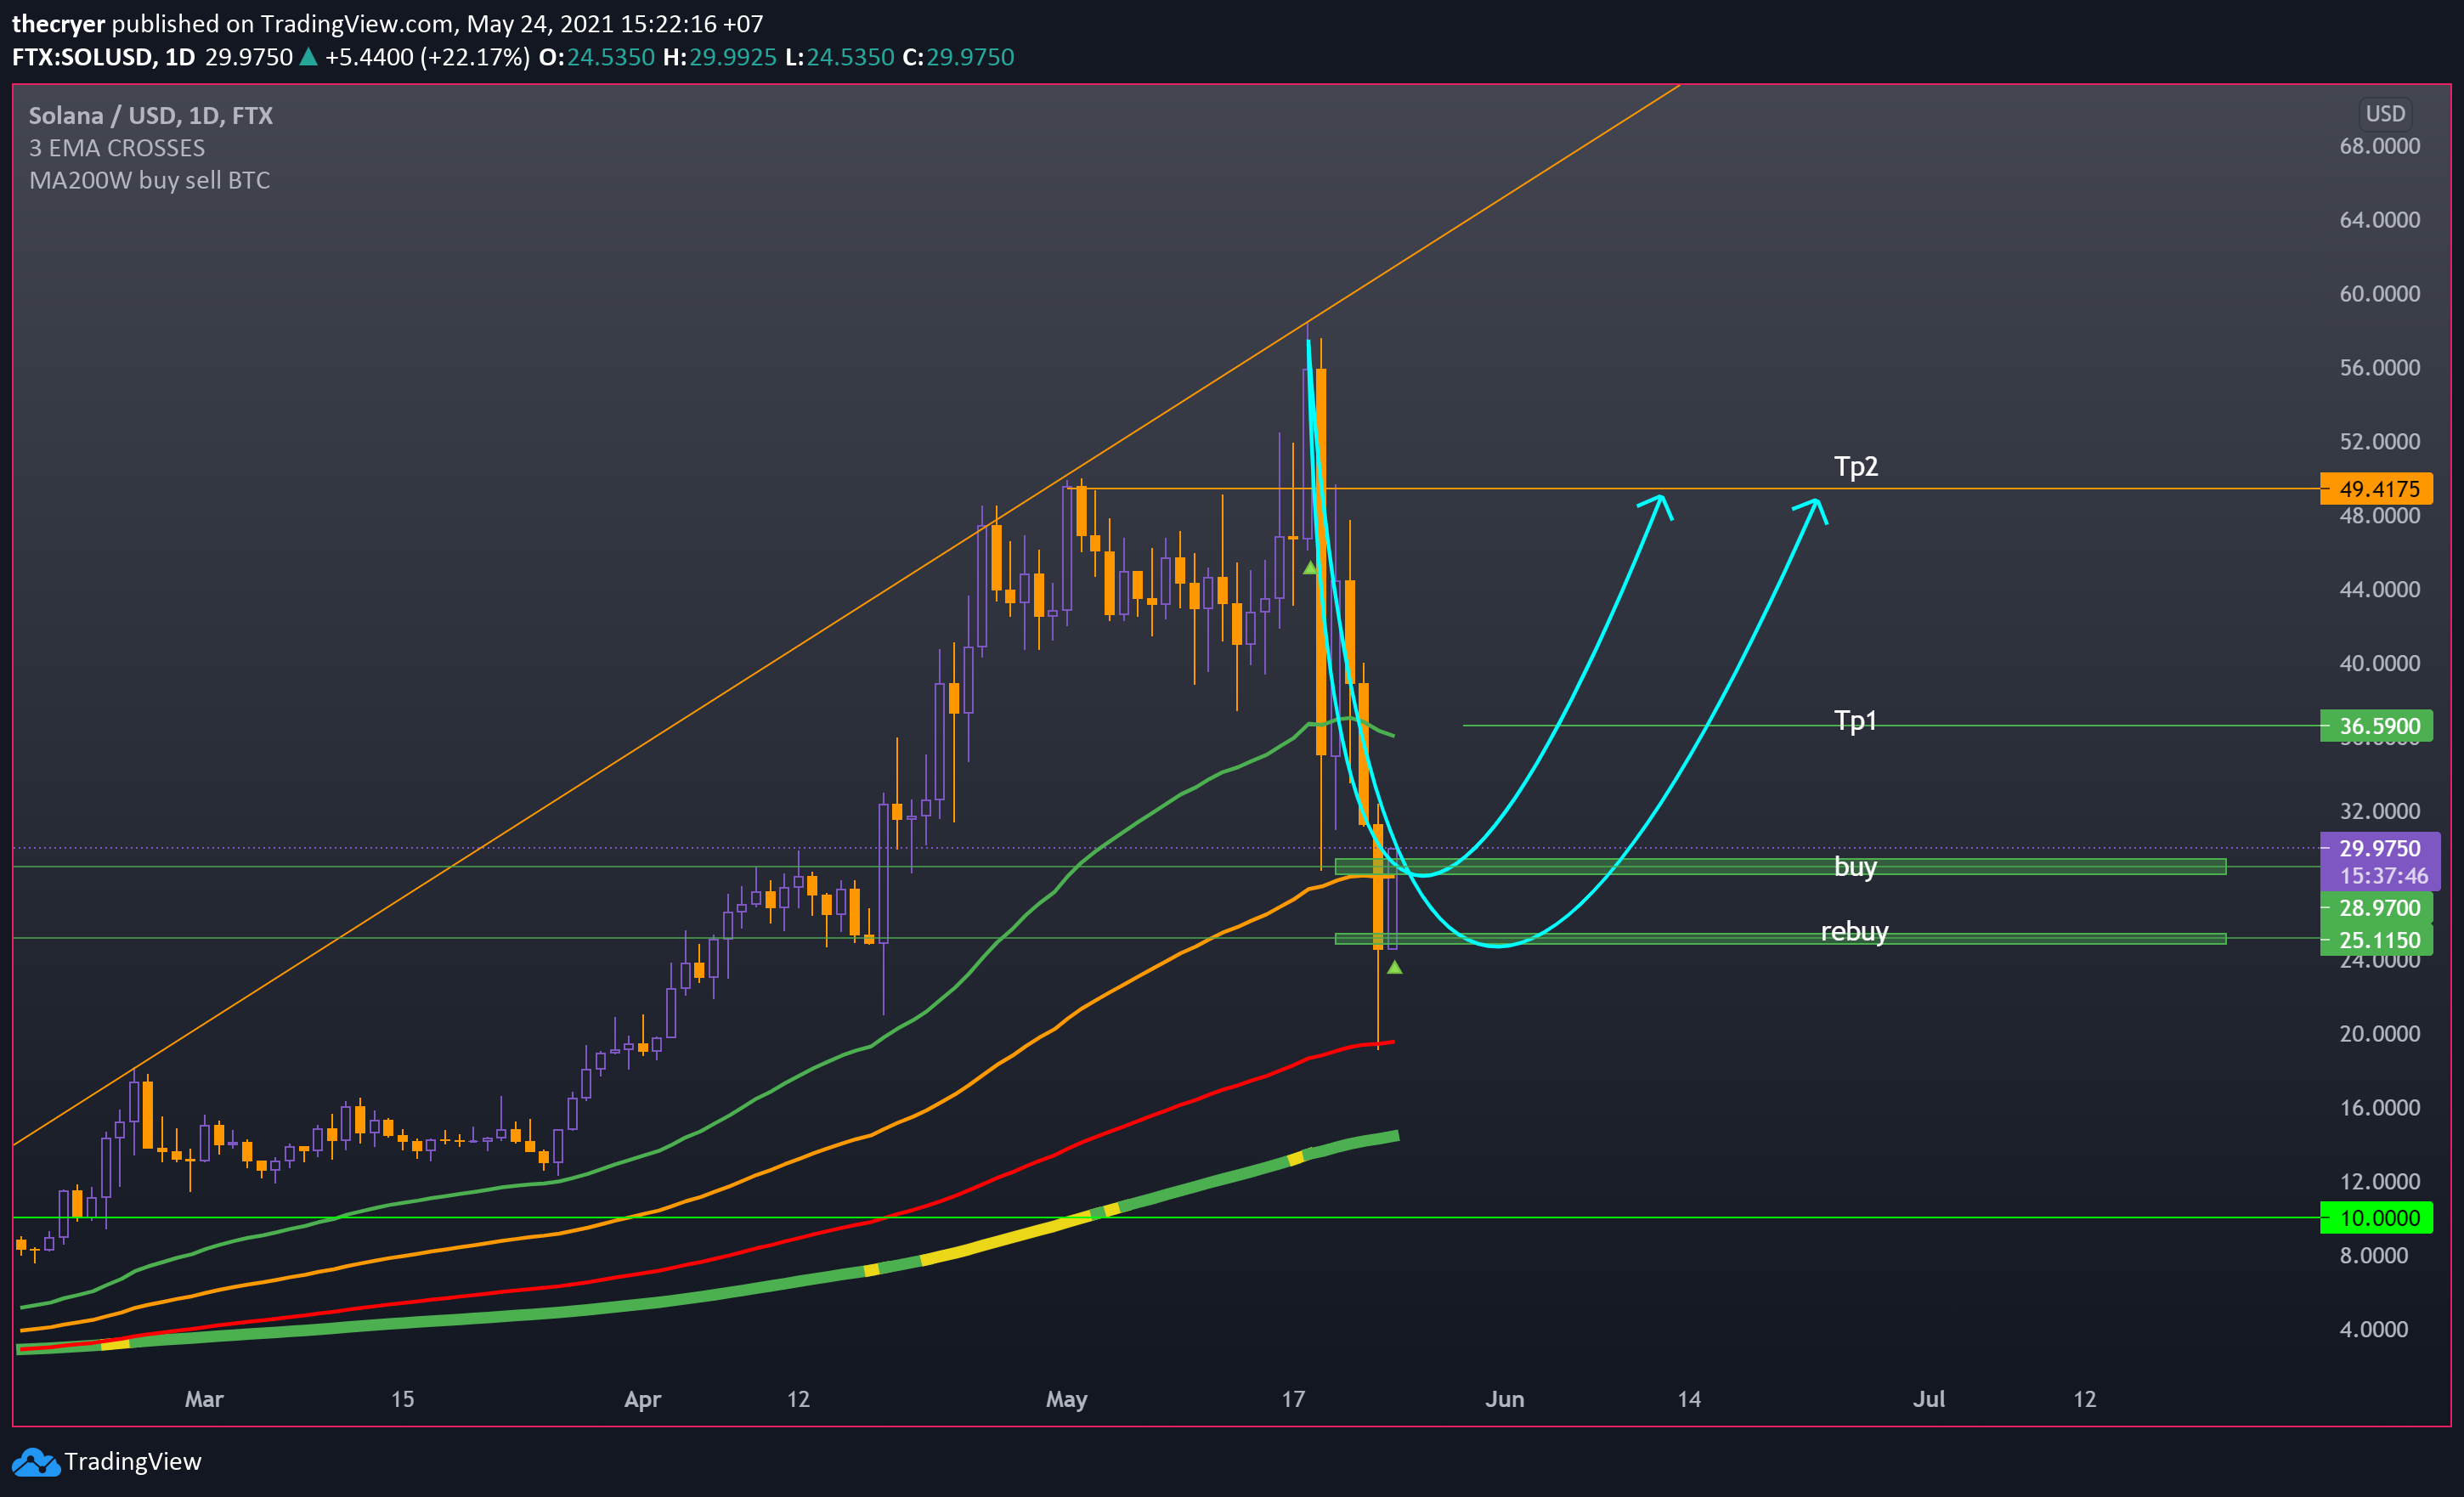Click the 68.0000 price scale value
2464x1497 pixels.
(x=2380, y=146)
